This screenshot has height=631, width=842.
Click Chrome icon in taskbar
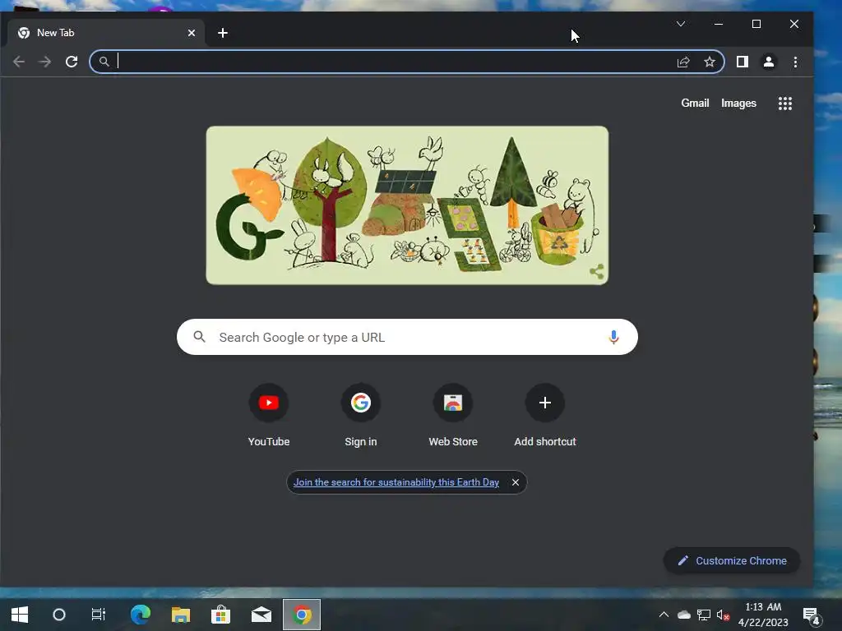click(302, 615)
